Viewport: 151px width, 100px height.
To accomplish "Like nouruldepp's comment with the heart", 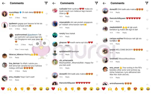I will (47, 14).
